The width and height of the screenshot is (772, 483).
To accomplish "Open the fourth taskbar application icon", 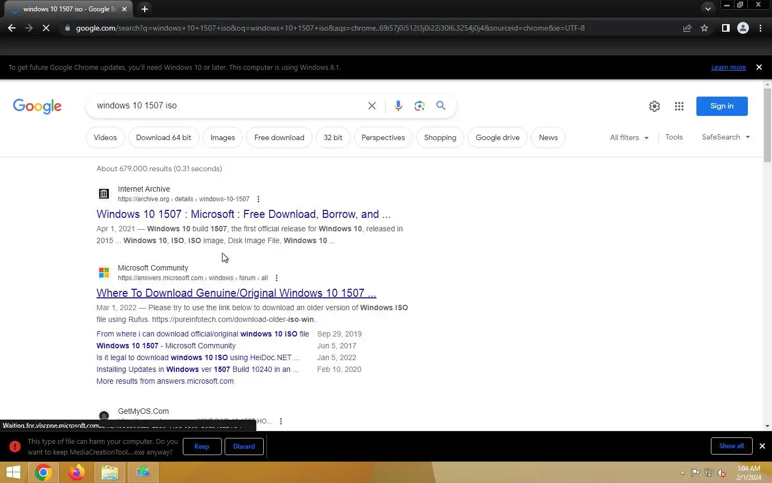I will point(143,472).
